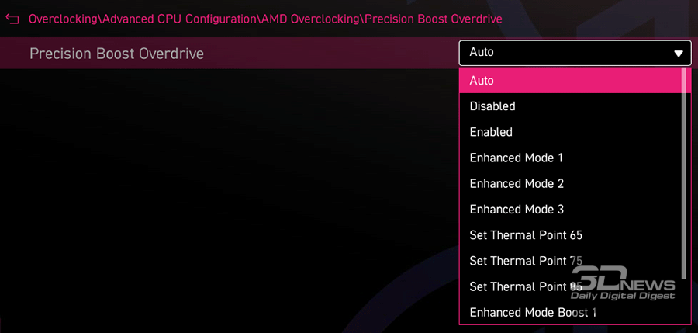
Task: Click the 3DNews watermark logo
Action: pos(624,283)
